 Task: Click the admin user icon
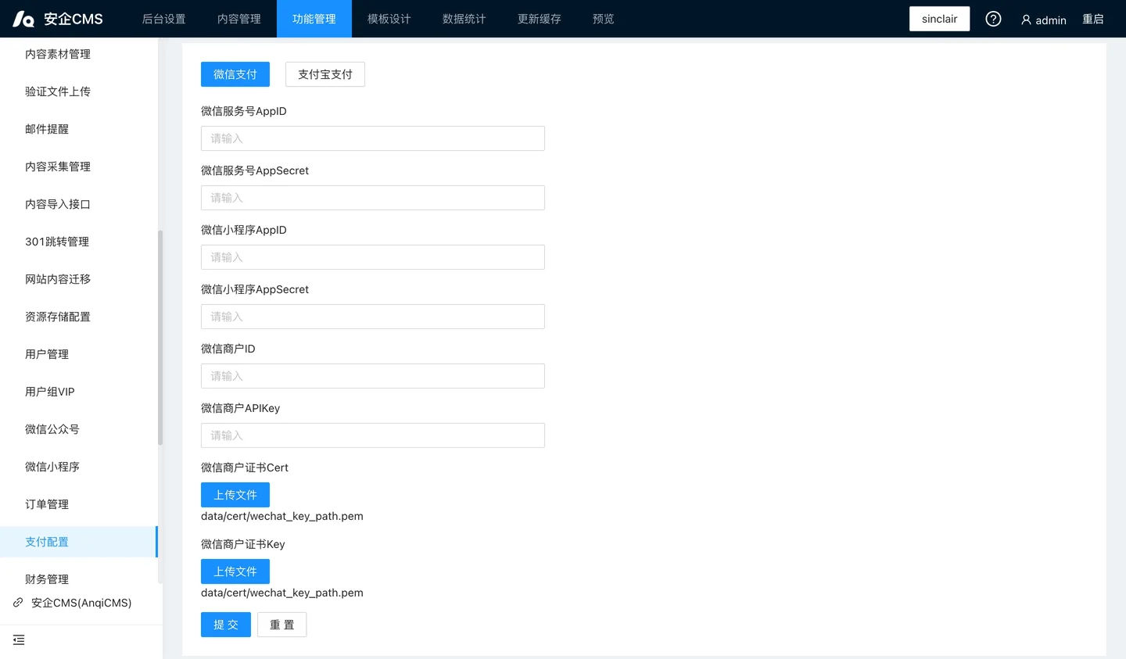1026,20
